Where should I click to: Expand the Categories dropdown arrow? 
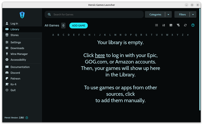coord(168,14)
